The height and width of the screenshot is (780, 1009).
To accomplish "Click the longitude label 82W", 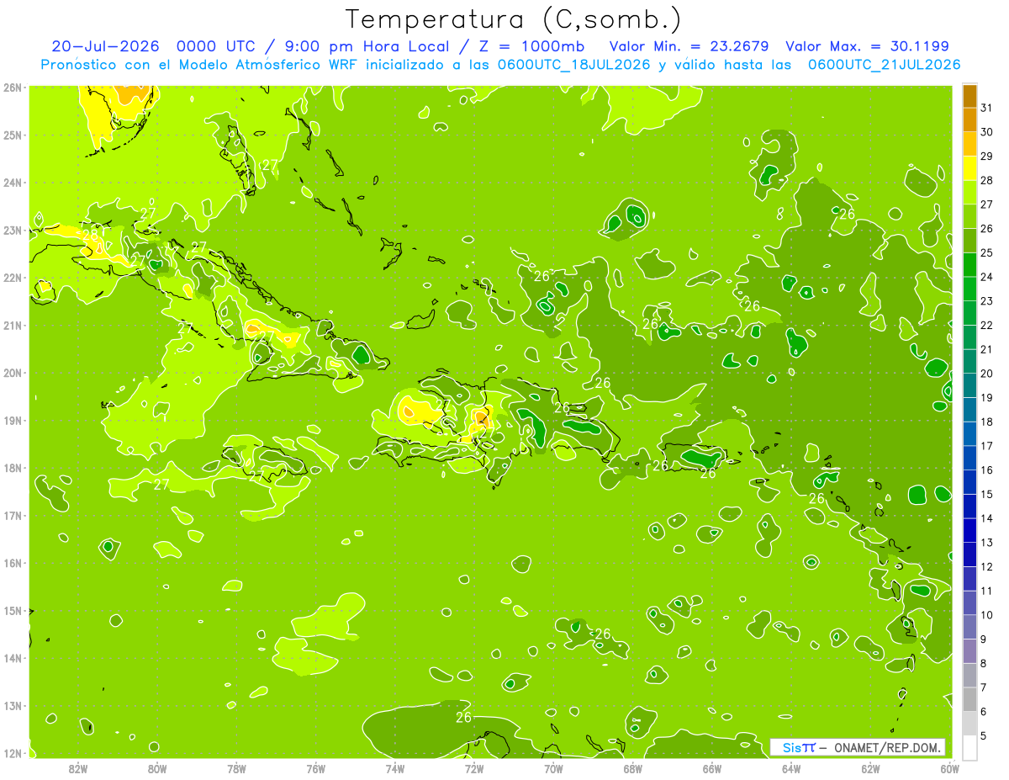I will tap(78, 768).
